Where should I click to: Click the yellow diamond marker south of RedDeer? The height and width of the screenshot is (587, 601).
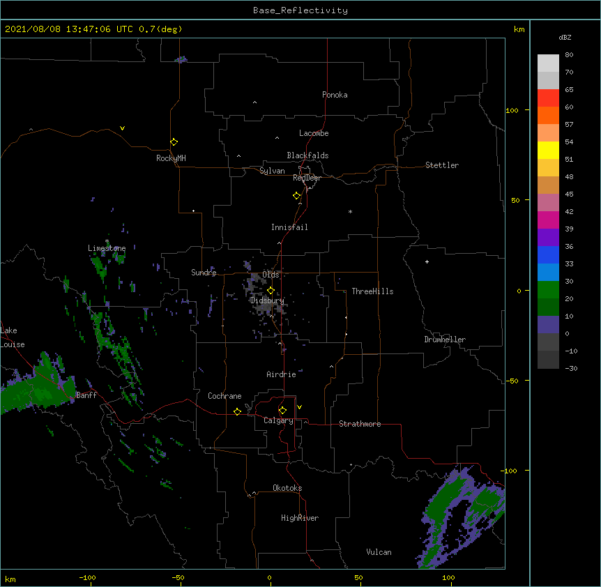297,196
